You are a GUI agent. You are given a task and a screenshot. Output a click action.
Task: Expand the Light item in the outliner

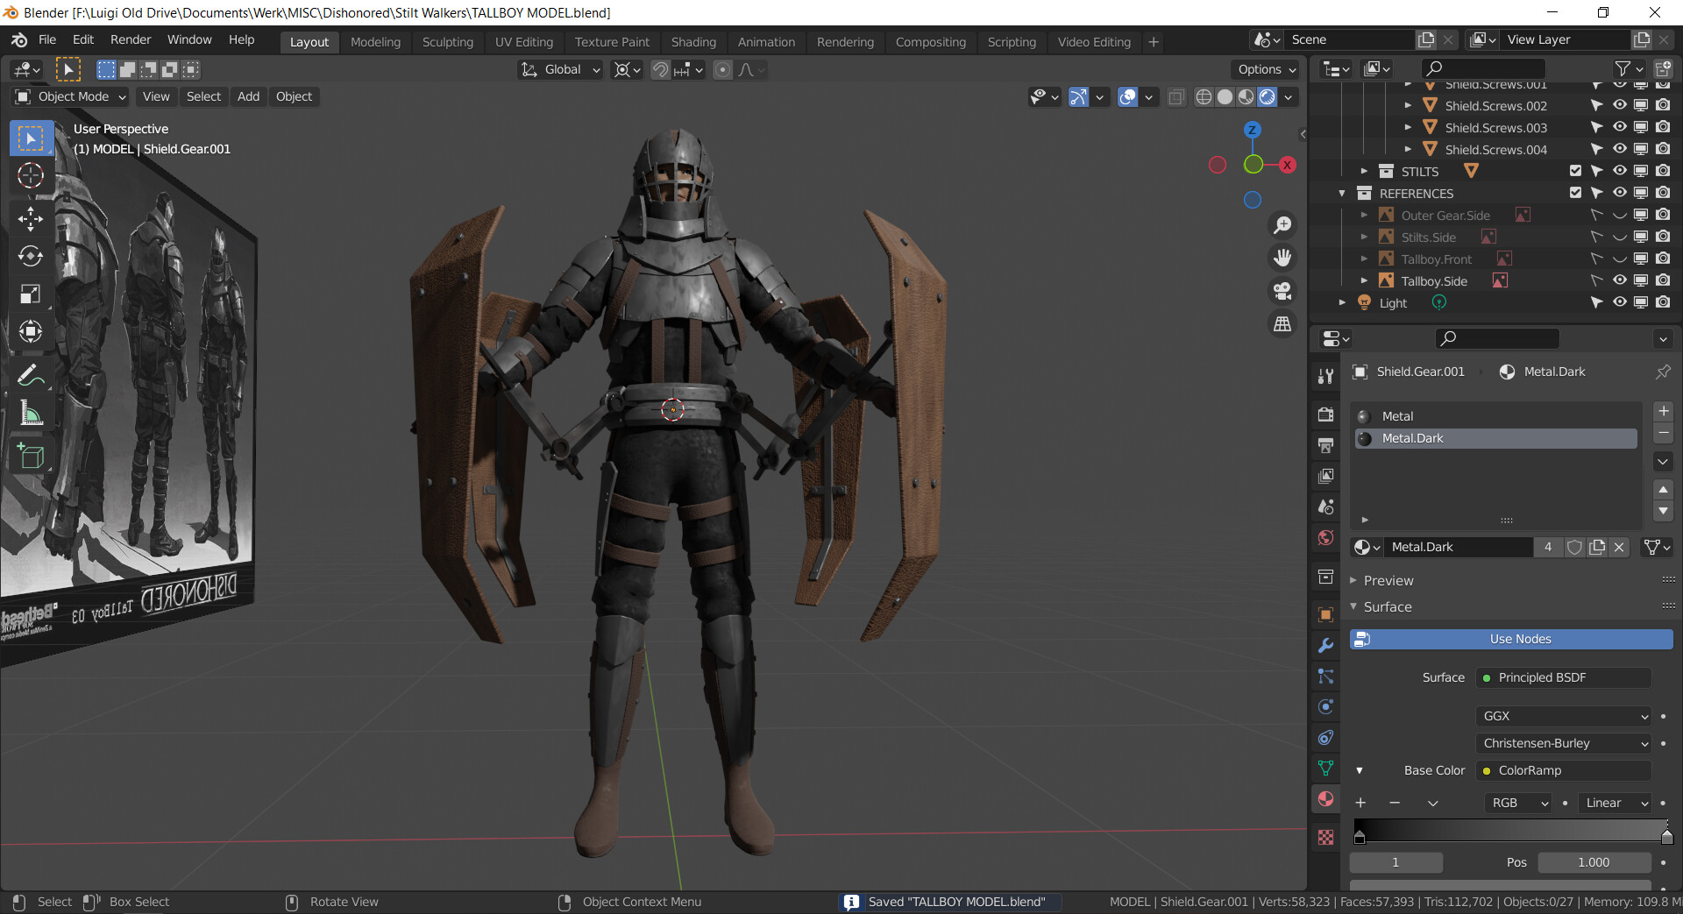click(1342, 303)
